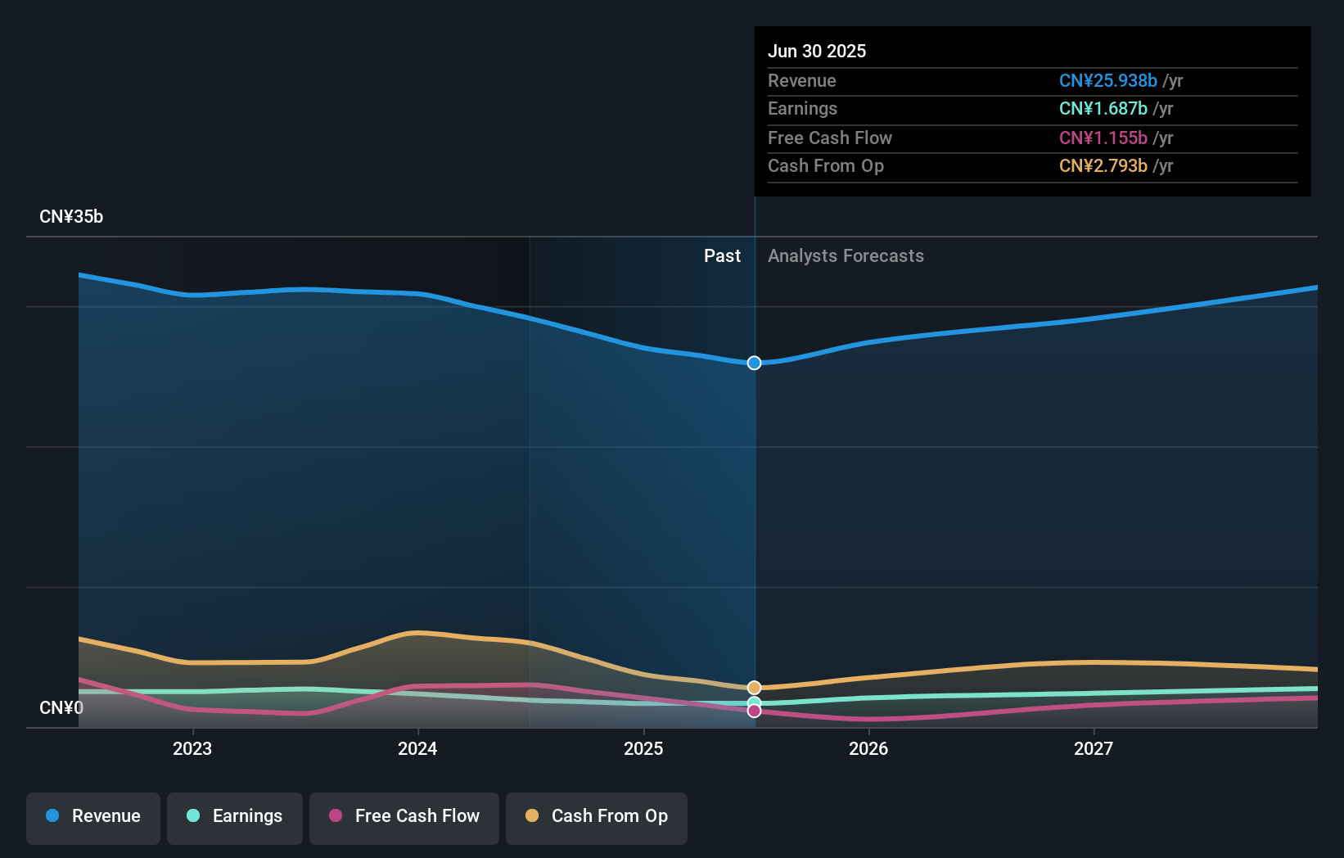The height and width of the screenshot is (858, 1344).
Task: Click the teal Earnings legend dot
Action: (192, 815)
